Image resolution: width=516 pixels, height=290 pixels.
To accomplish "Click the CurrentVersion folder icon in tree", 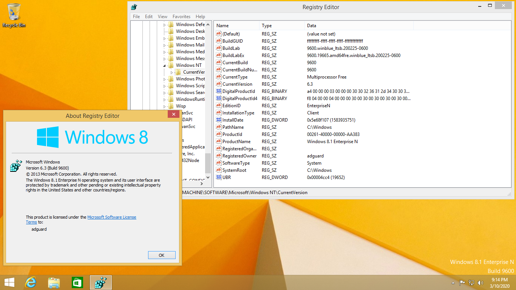I will [x=178, y=72].
